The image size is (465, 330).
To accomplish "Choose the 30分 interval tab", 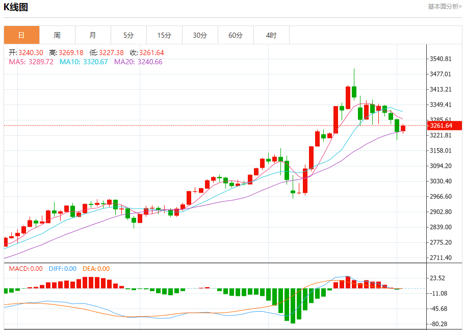I will [x=200, y=35].
